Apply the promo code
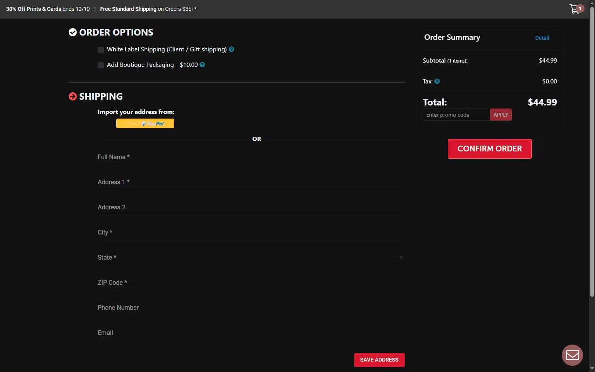Screen dimensions: 595x372 (x=501, y=115)
